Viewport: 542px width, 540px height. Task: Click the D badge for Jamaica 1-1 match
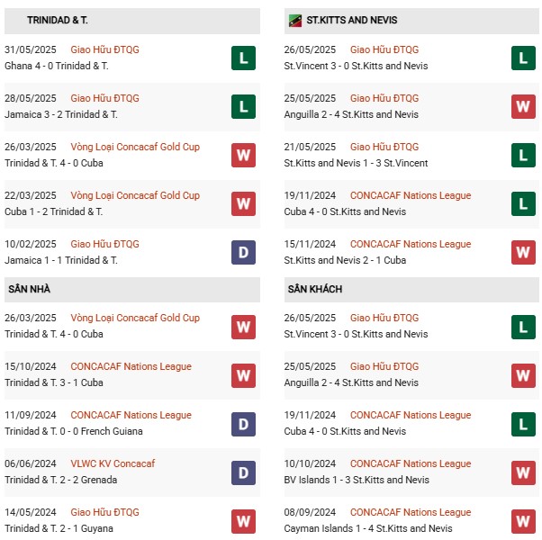coord(243,253)
